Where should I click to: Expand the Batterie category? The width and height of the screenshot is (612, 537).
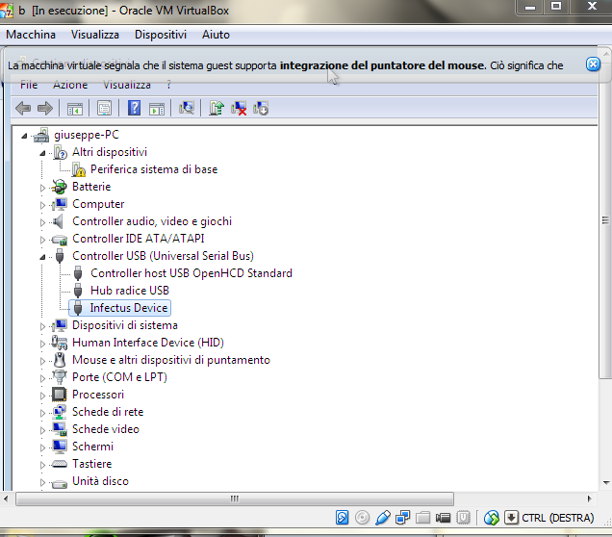coord(42,188)
